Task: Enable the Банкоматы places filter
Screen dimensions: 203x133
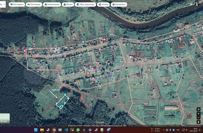Action: pos(119,4)
